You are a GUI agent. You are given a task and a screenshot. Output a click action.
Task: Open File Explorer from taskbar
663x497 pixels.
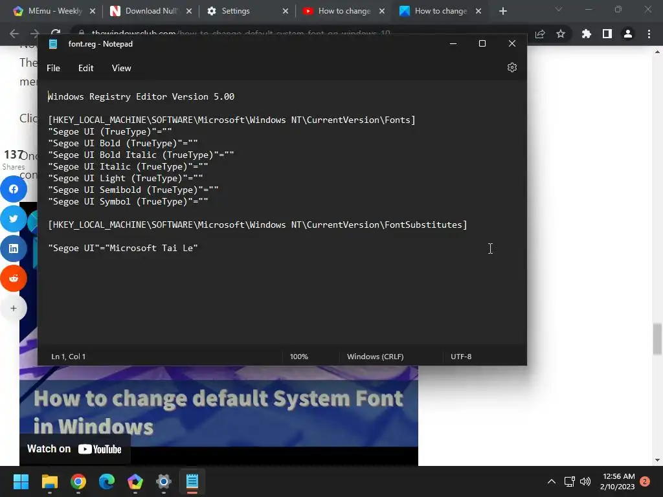point(49,481)
